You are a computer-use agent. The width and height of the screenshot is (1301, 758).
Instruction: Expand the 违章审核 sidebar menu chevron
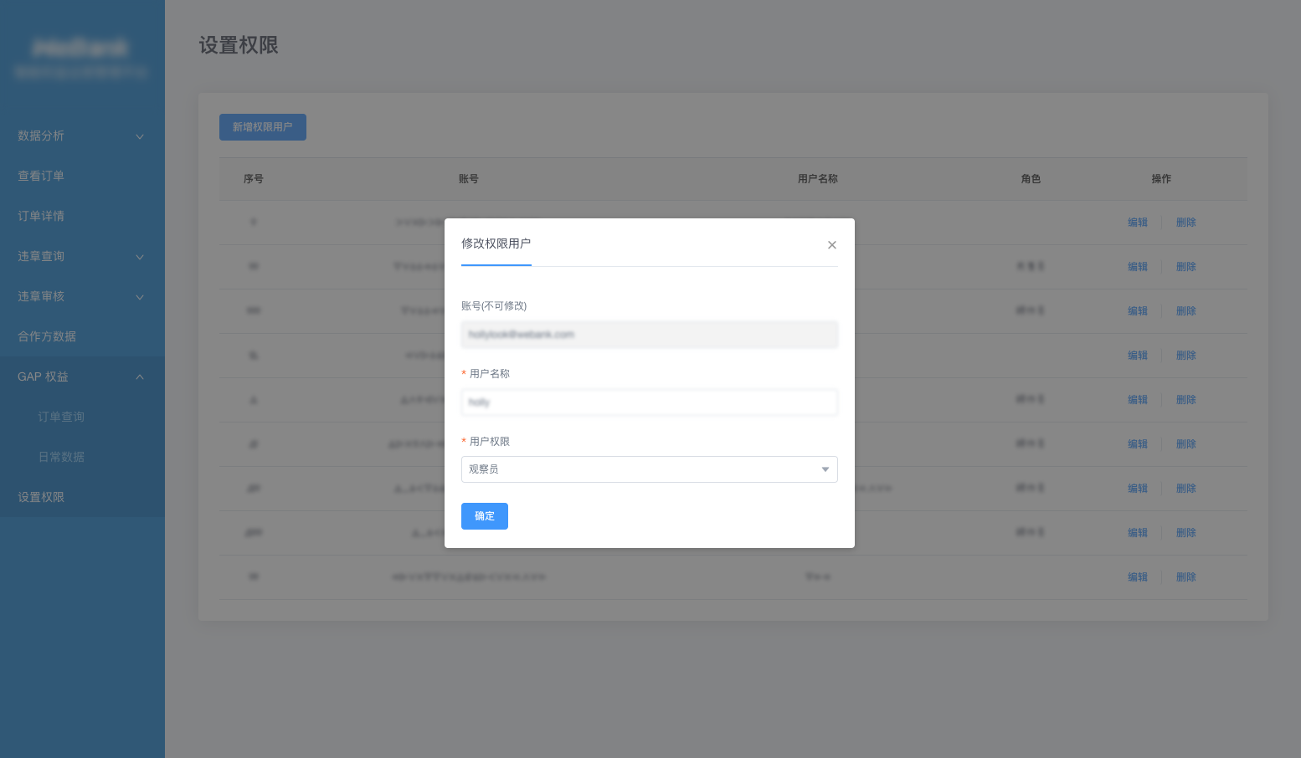[140, 297]
